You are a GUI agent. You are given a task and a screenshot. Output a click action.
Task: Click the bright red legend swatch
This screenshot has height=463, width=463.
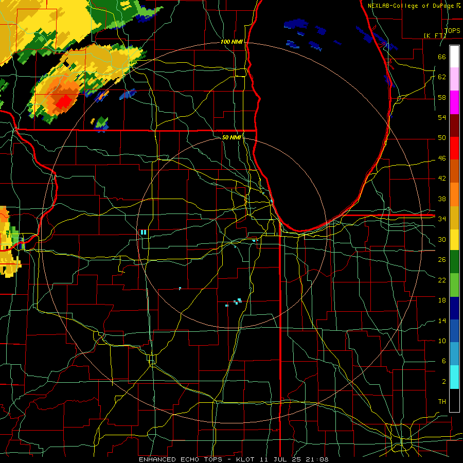pyautogui.click(x=454, y=148)
